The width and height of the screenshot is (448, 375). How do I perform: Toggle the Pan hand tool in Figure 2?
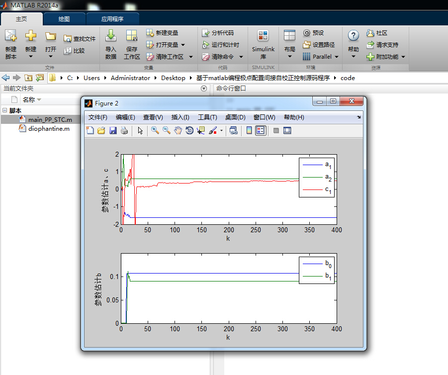click(178, 131)
